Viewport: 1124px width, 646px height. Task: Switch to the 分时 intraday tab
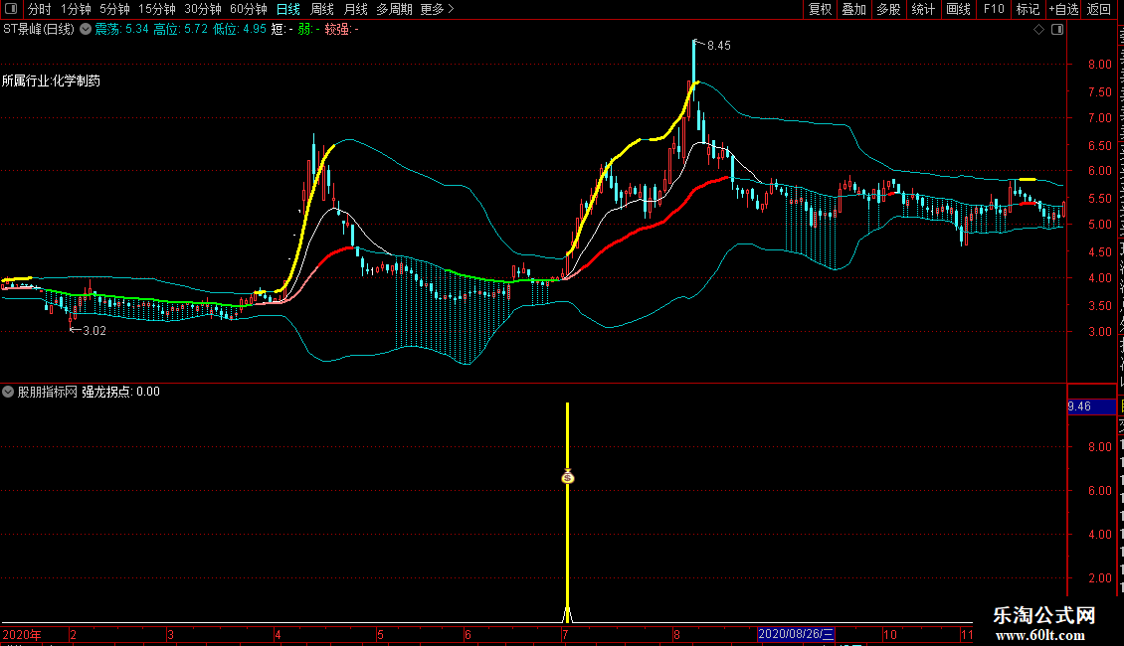39,9
